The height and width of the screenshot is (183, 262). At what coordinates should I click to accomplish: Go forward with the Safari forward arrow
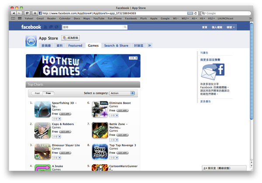click(19, 13)
